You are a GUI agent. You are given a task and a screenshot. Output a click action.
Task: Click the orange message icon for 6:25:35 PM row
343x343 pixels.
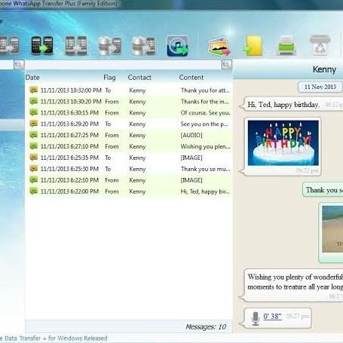(x=33, y=157)
